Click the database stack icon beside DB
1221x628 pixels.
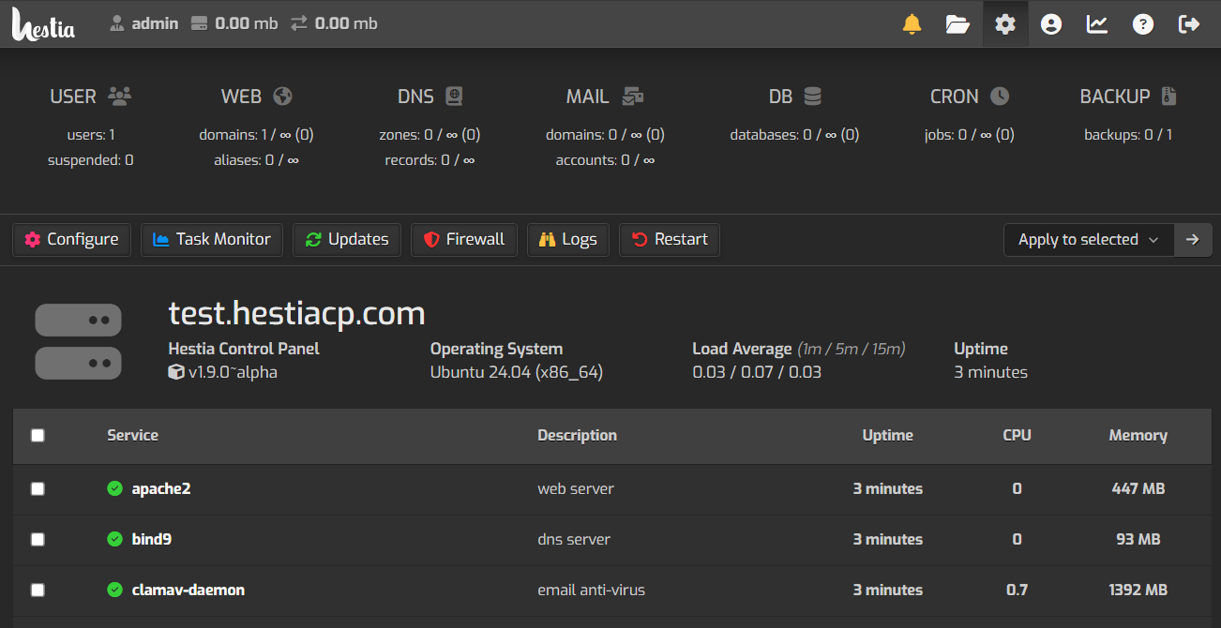pyautogui.click(x=812, y=96)
